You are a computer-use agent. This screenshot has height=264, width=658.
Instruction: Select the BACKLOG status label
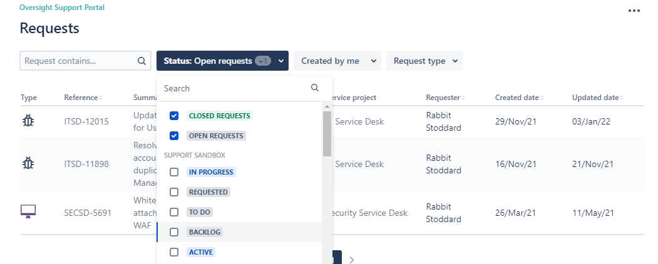[205, 232]
